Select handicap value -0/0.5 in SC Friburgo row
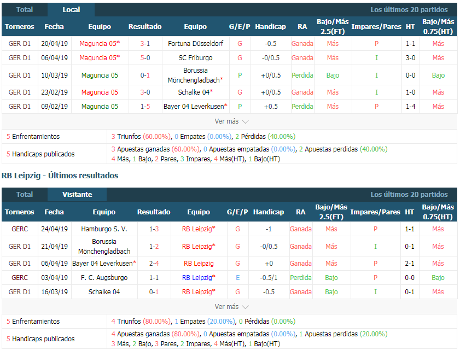 point(271,58)
